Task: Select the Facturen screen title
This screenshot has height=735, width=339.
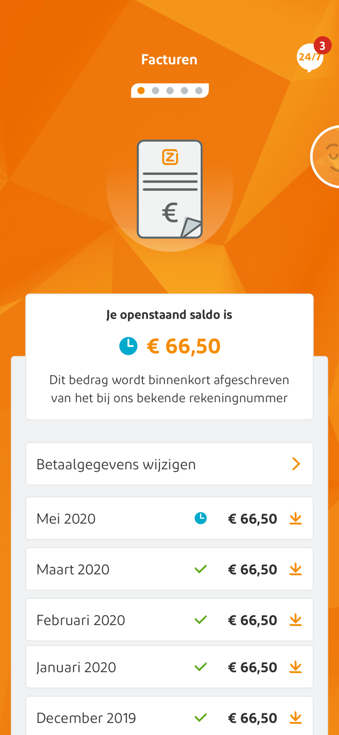Action: [169, 59]
